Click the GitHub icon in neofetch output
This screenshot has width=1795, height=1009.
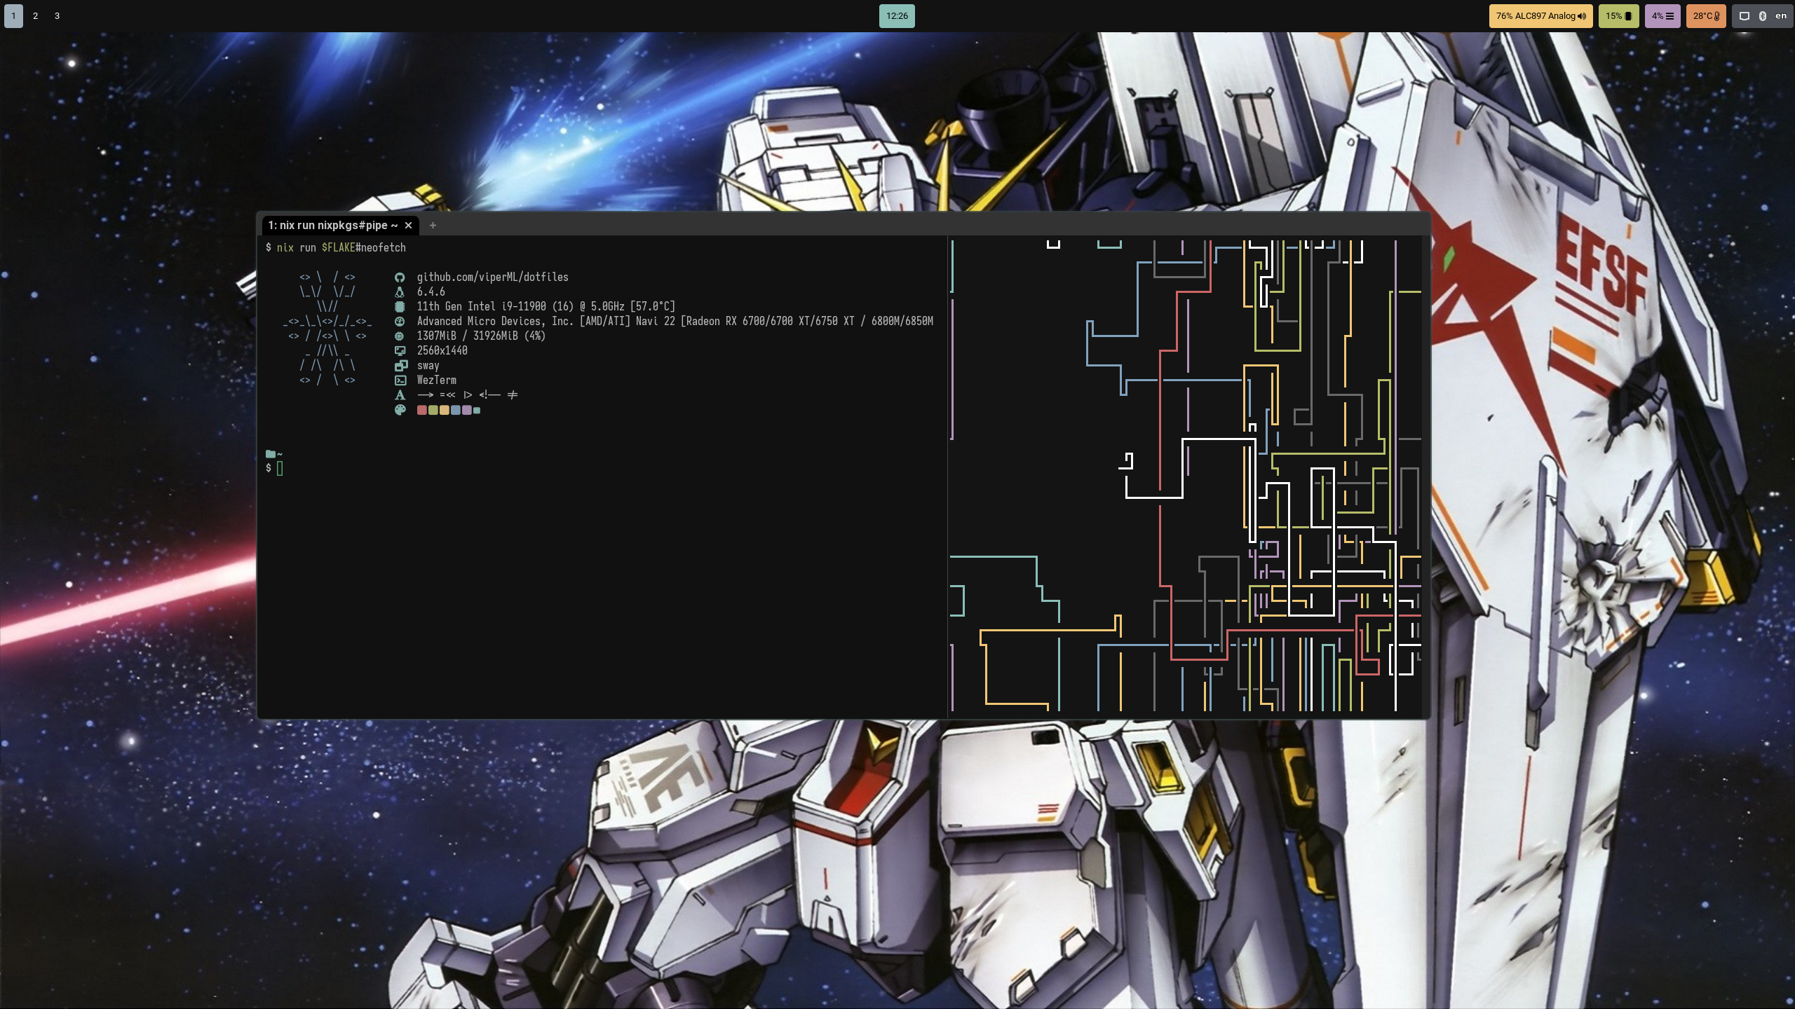400,277
